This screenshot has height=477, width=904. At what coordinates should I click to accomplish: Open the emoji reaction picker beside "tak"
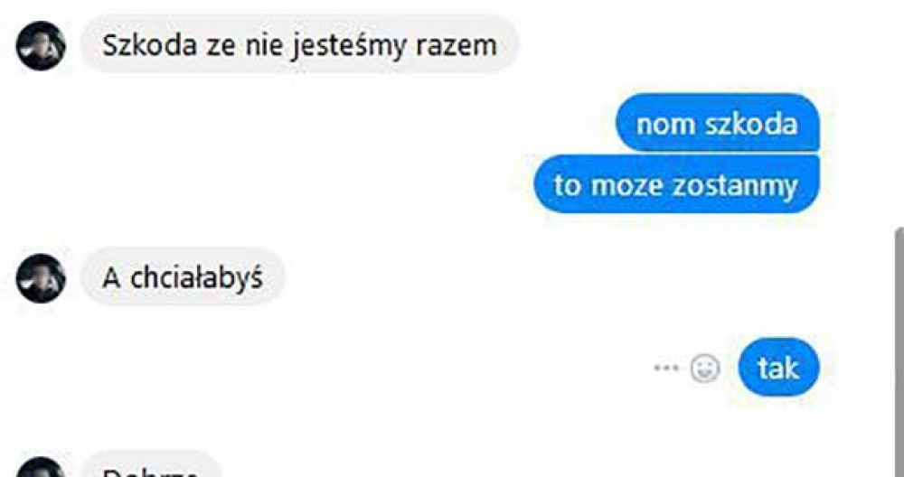tap(705, 368)
